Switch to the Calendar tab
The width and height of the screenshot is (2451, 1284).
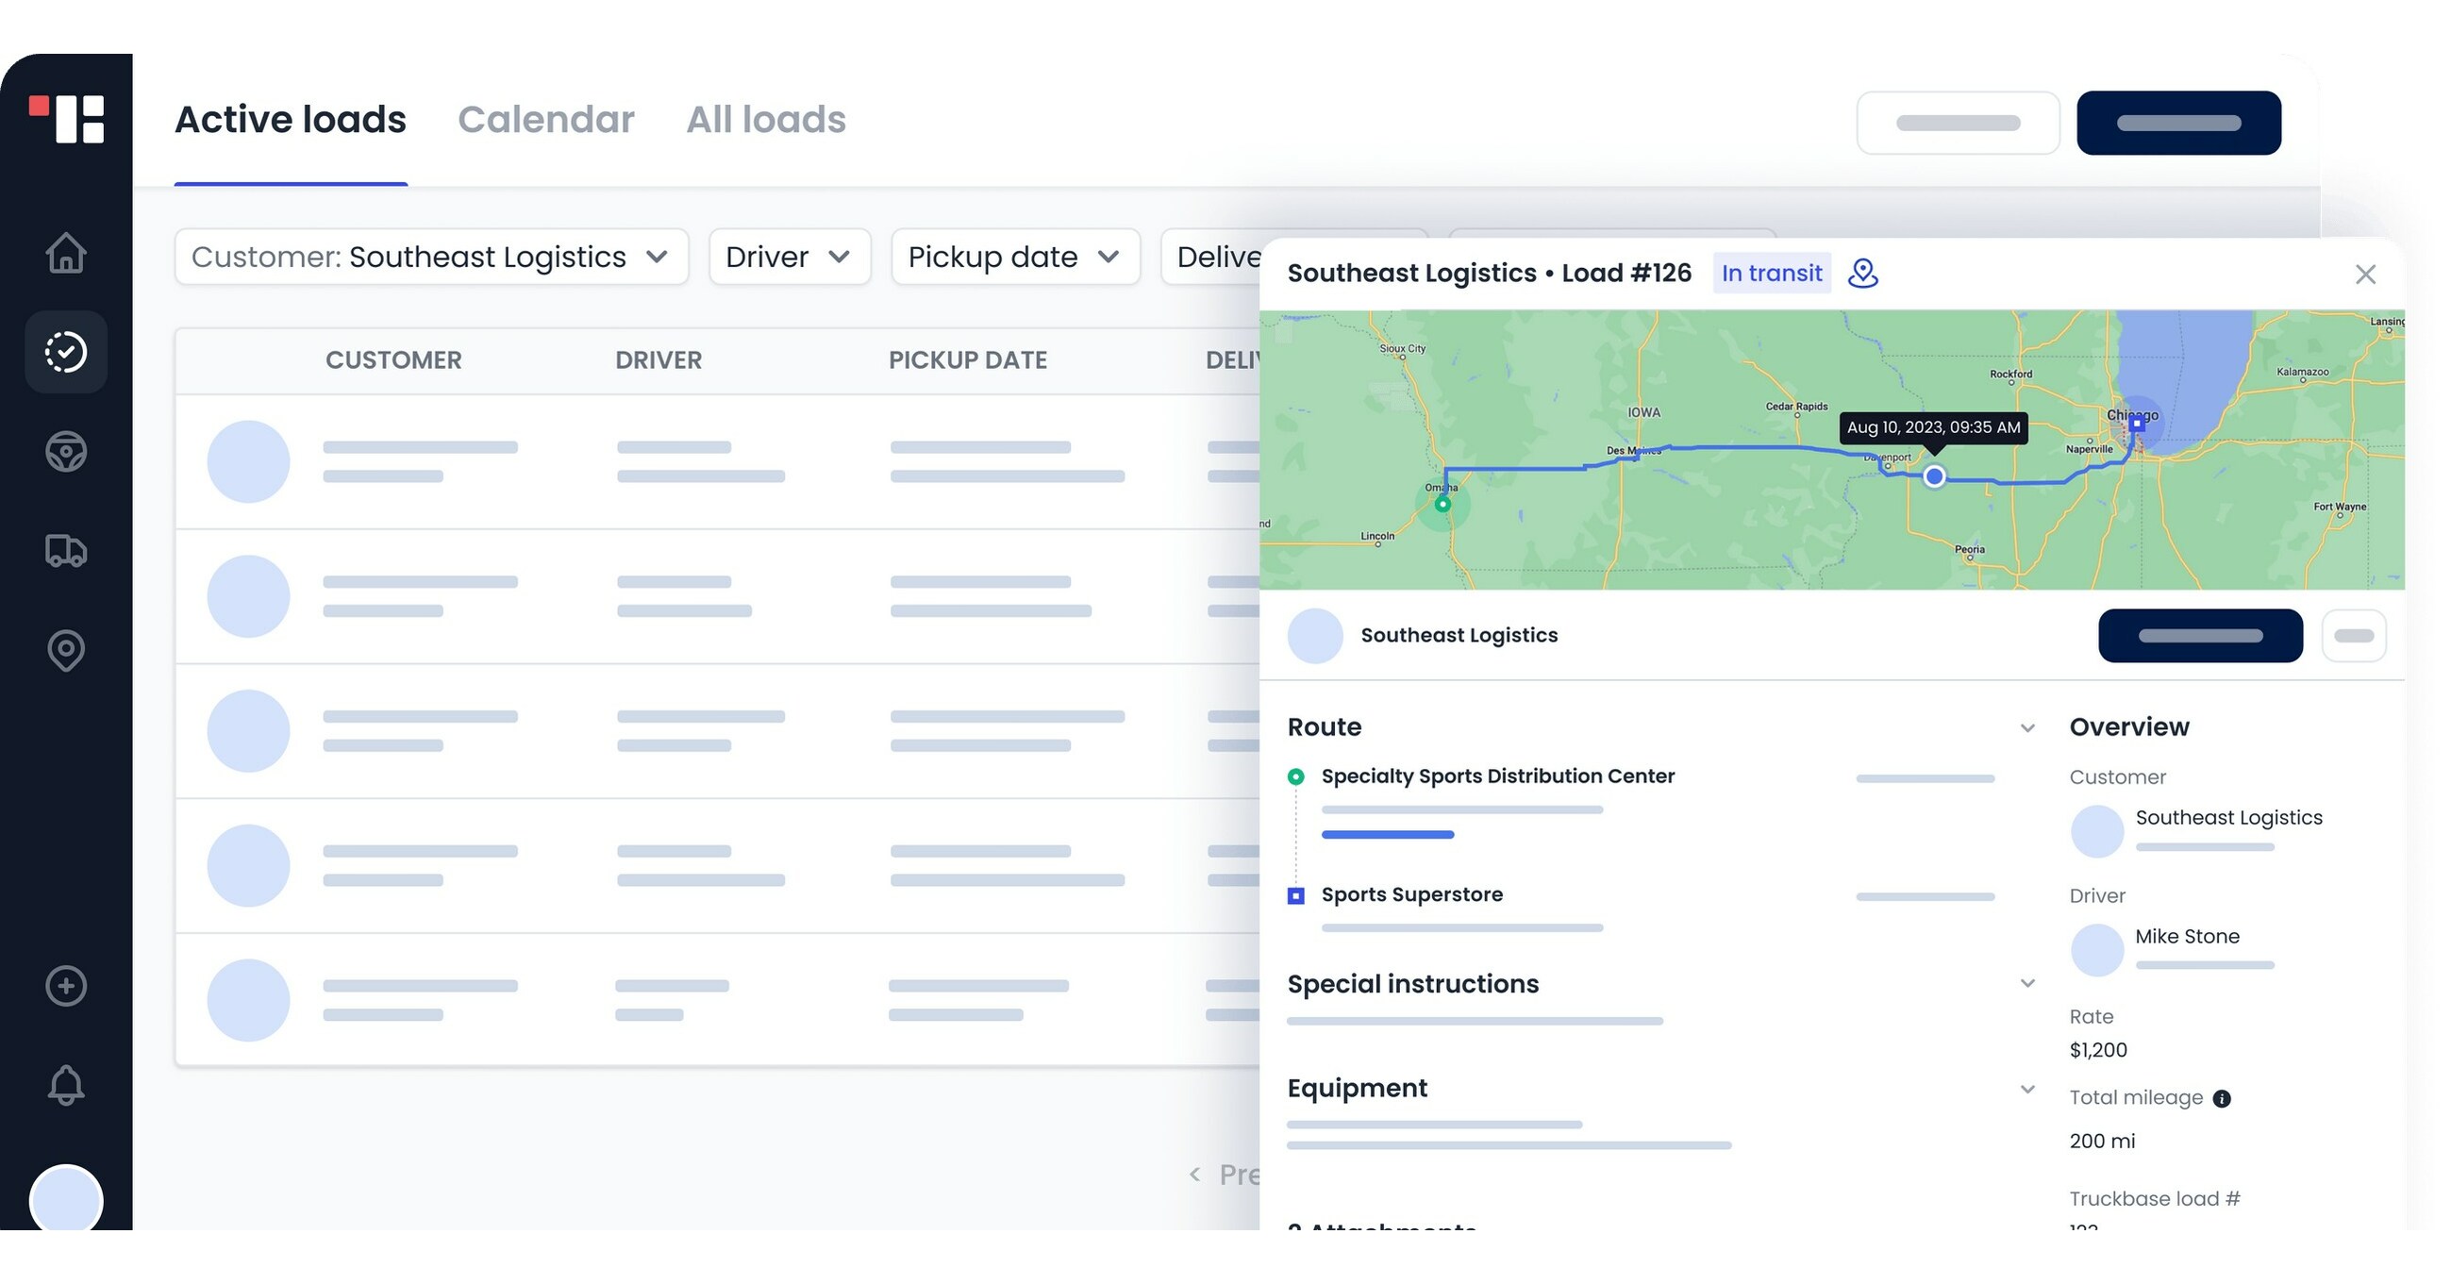546,119
